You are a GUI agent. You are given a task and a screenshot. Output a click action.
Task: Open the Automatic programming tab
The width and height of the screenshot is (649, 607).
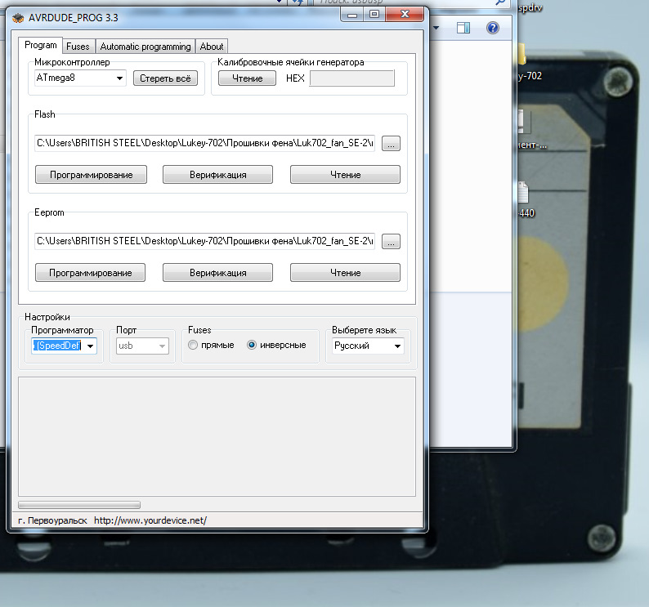pos(145,47)
